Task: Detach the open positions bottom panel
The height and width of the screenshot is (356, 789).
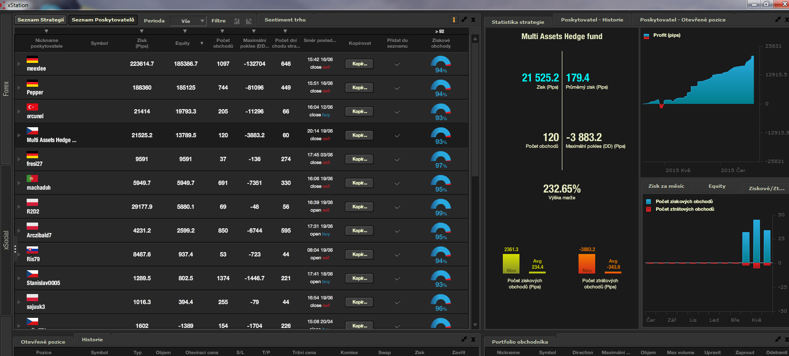Action: point(464,339)
